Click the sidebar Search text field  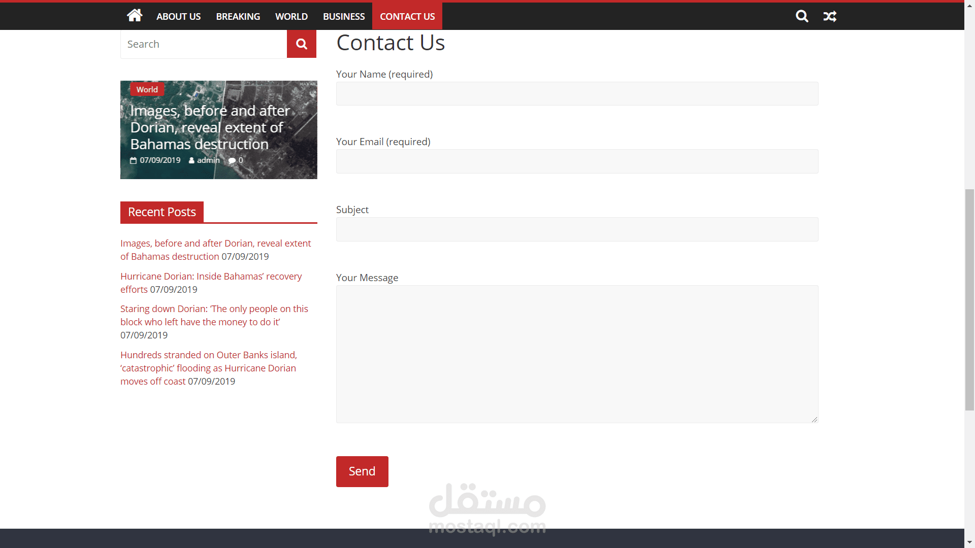(x=204, y=44)
